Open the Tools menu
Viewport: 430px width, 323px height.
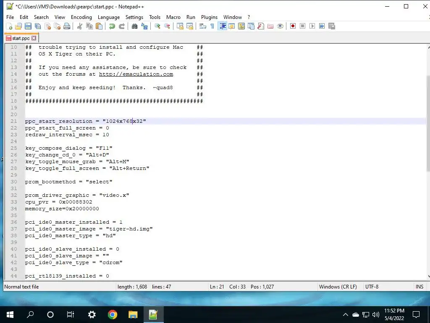click(x=155, y=17)
